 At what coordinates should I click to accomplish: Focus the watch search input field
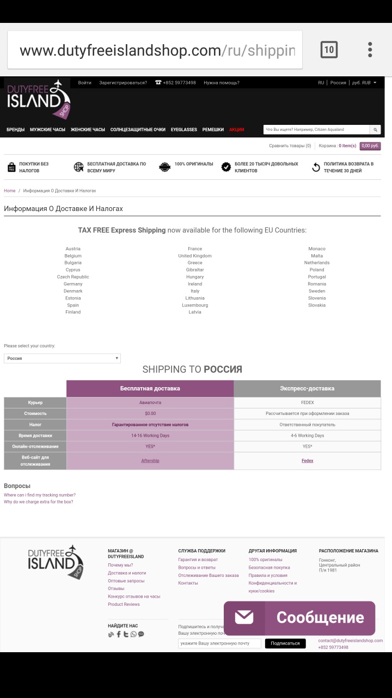(x=316, y=130)
